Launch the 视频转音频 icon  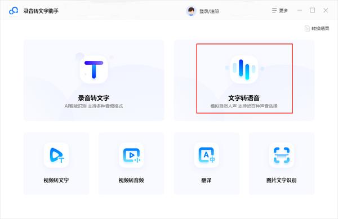[131, 155]
